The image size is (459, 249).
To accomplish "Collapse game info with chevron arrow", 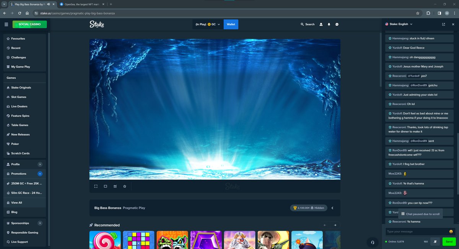I will (x=332, y=208).
